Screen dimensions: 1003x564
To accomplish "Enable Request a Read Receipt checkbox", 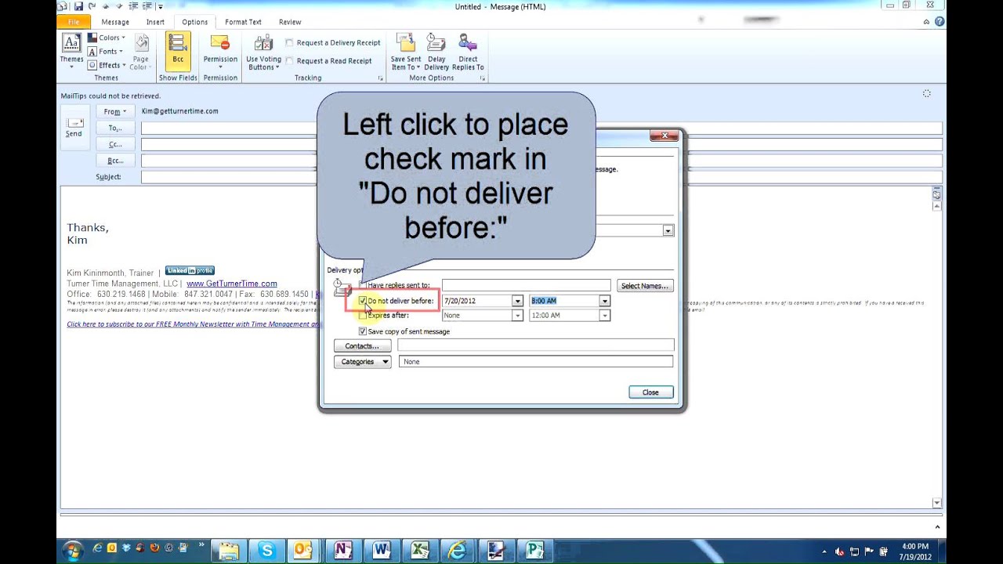I will [289, 61].
